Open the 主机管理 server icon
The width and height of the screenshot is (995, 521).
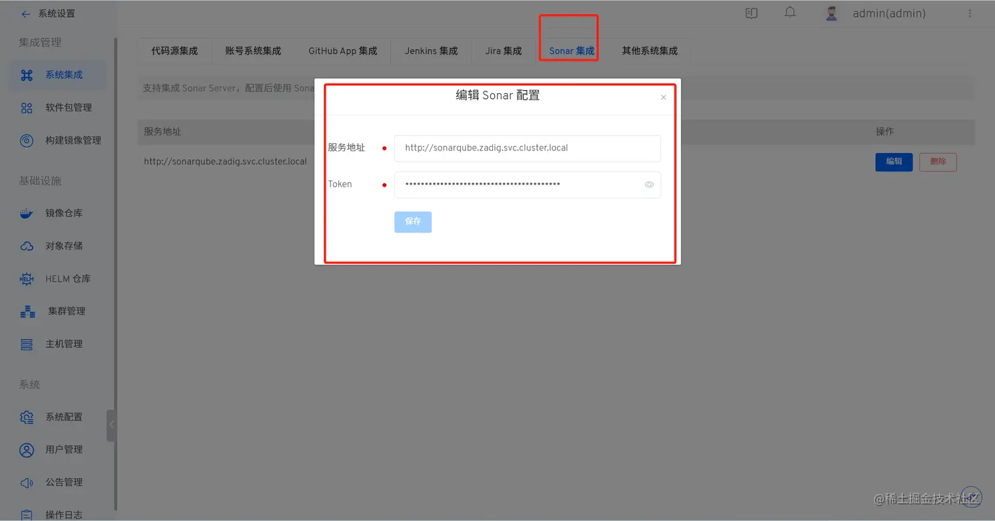[26, 344]
